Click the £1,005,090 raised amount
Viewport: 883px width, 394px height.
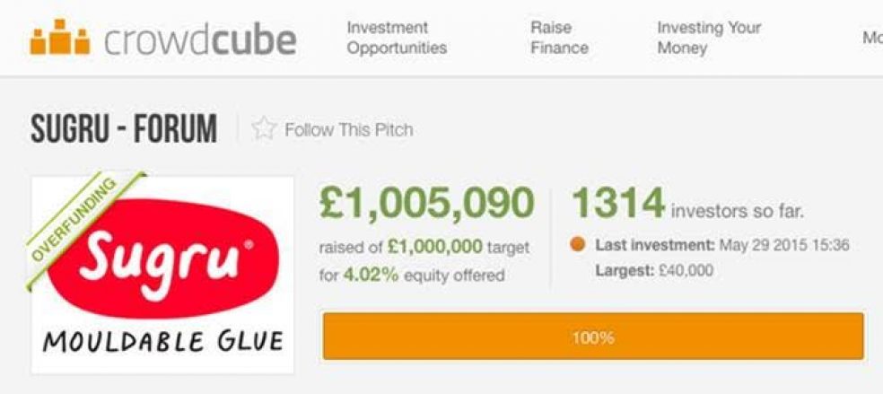click(426, 203)
